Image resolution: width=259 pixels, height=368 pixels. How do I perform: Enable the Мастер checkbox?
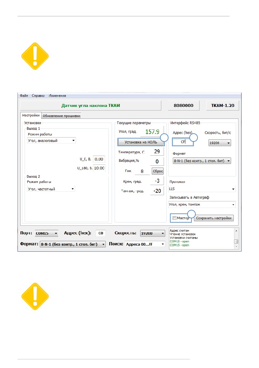tap(174, 218)
